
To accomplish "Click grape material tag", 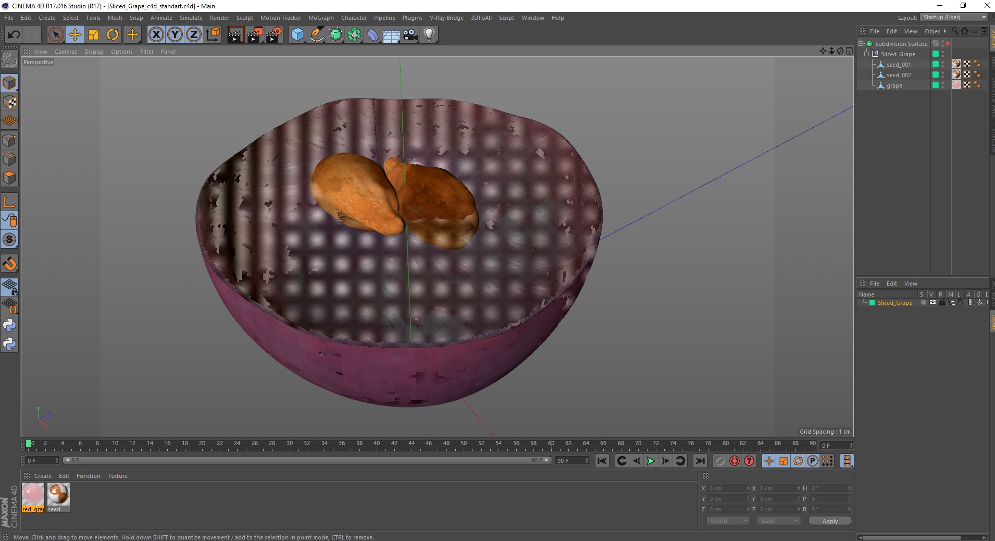I will tap(956, 85).
